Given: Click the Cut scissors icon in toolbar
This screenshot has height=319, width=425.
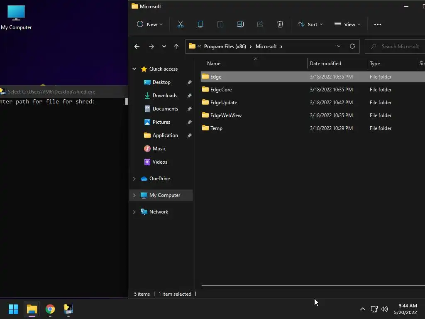Looking at the screenshot, I should click(x=180, y=25).
